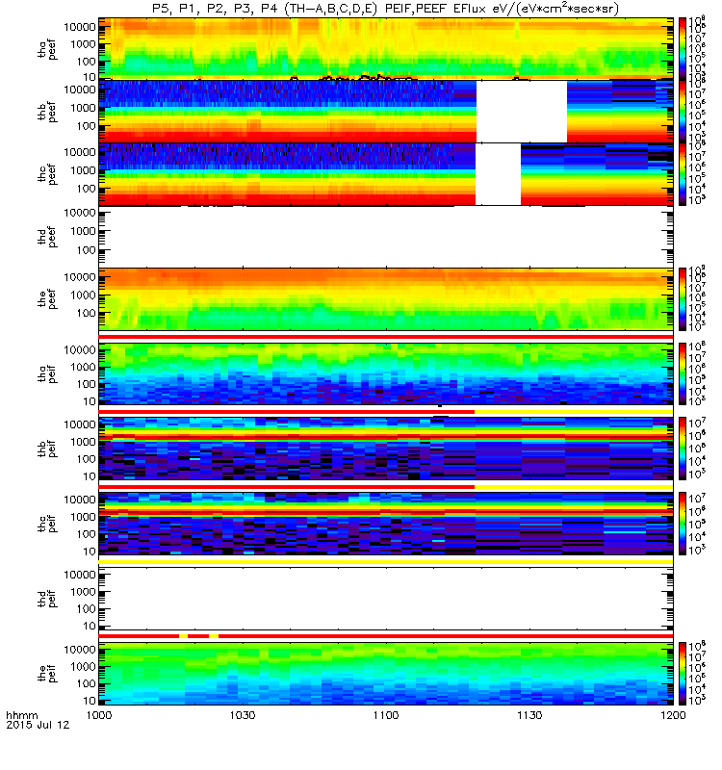The image size is (722, 770).
Task: Click the plot title with EFlux units
Action: click(386, 9)
